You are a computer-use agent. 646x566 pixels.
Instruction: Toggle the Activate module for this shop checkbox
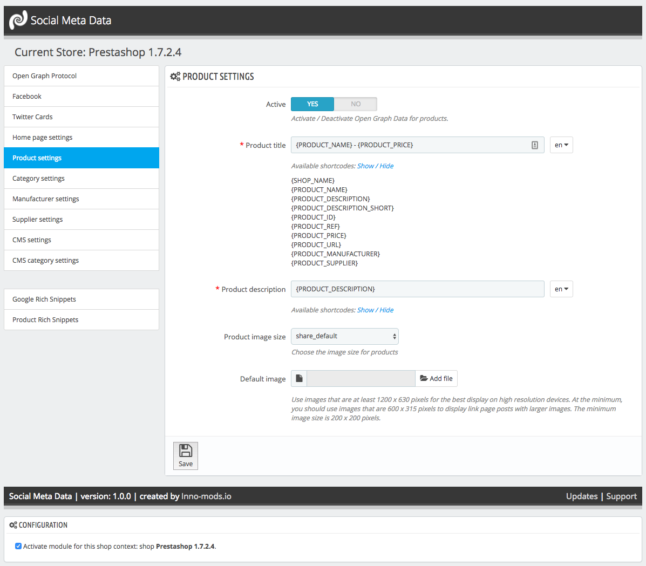tap(18, 546)
